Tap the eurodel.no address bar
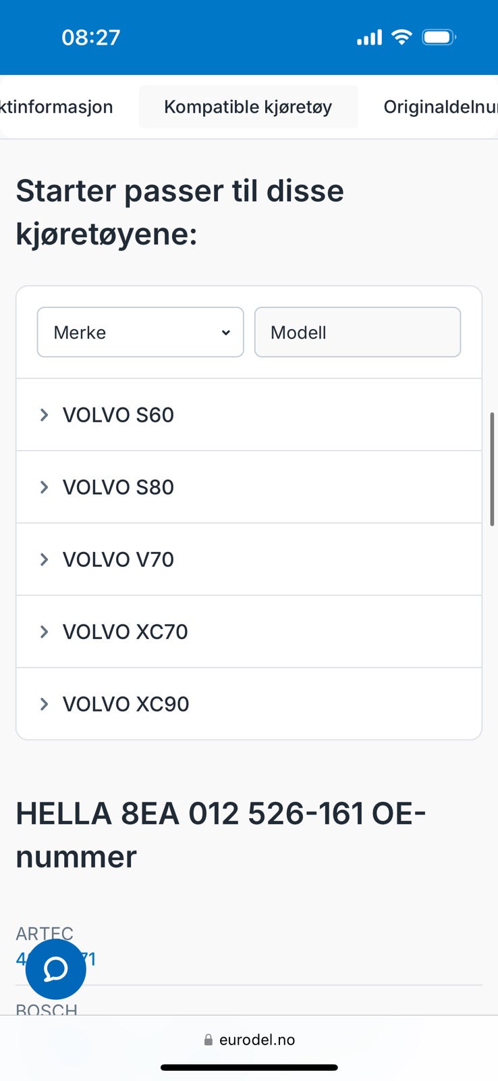 click(x=256, y=1040)
